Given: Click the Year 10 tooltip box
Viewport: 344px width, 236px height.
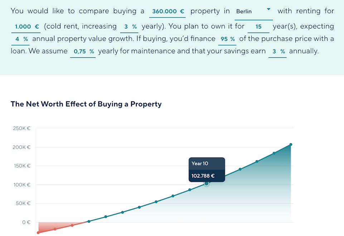Looking at the screenshot, I should point(207,169).
